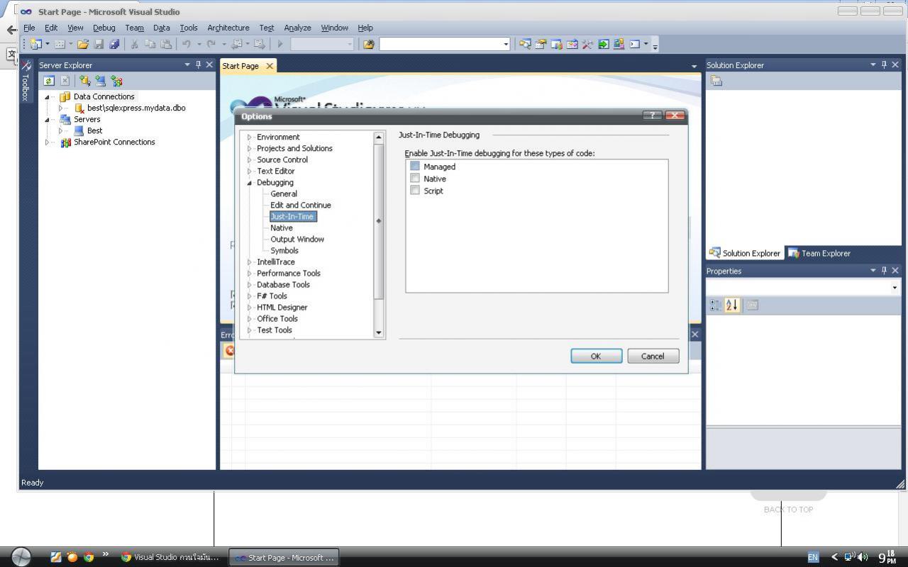The width and height of the screenshot is (908, 567).
Task: Click Connect to Server icon in Server Explorer
Action: click(100, 81)
